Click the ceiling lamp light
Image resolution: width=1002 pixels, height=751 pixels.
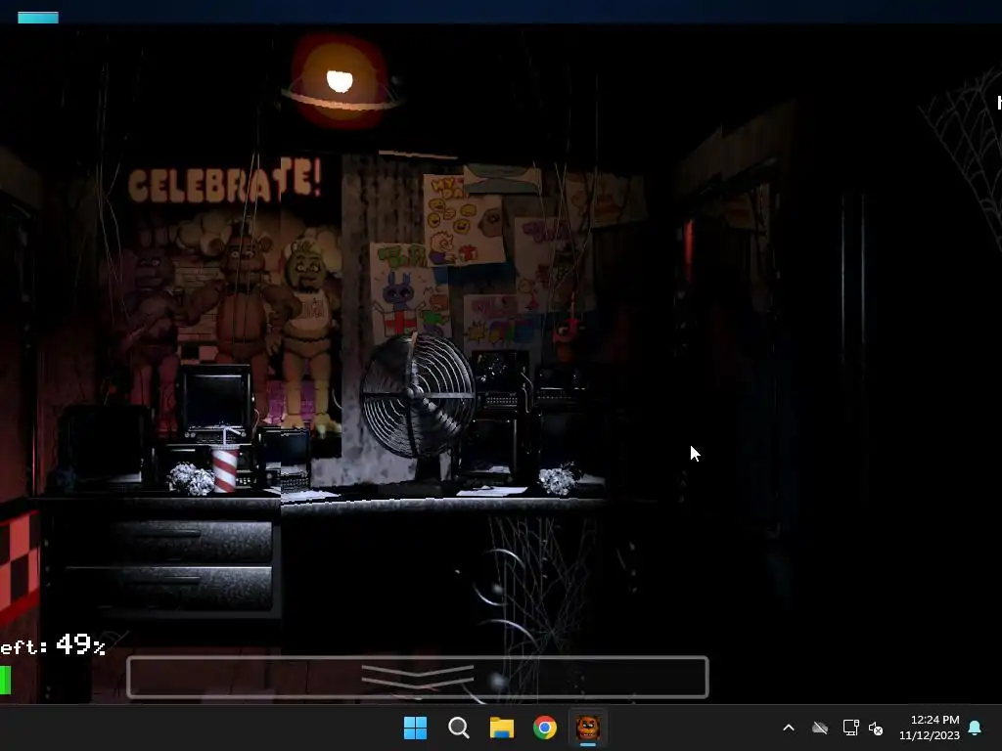pyautogui.click(x=340, y=82)
